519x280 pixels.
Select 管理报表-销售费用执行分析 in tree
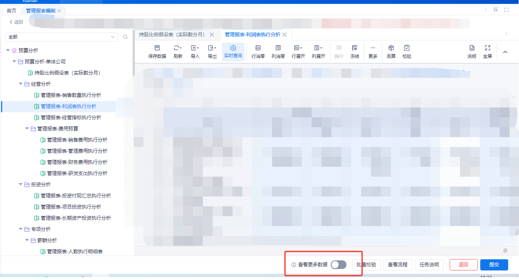(x=77, y=140)
